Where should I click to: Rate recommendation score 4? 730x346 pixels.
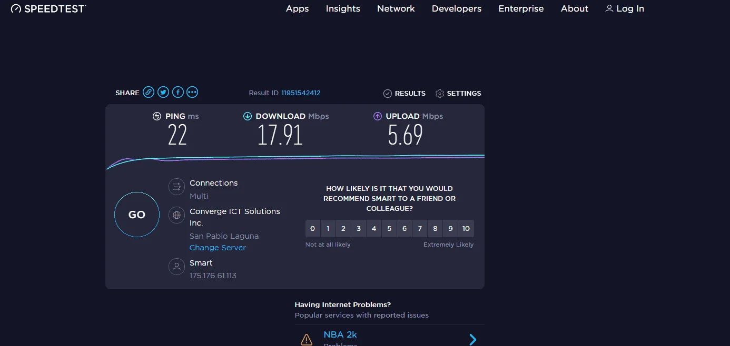point(374,229)
